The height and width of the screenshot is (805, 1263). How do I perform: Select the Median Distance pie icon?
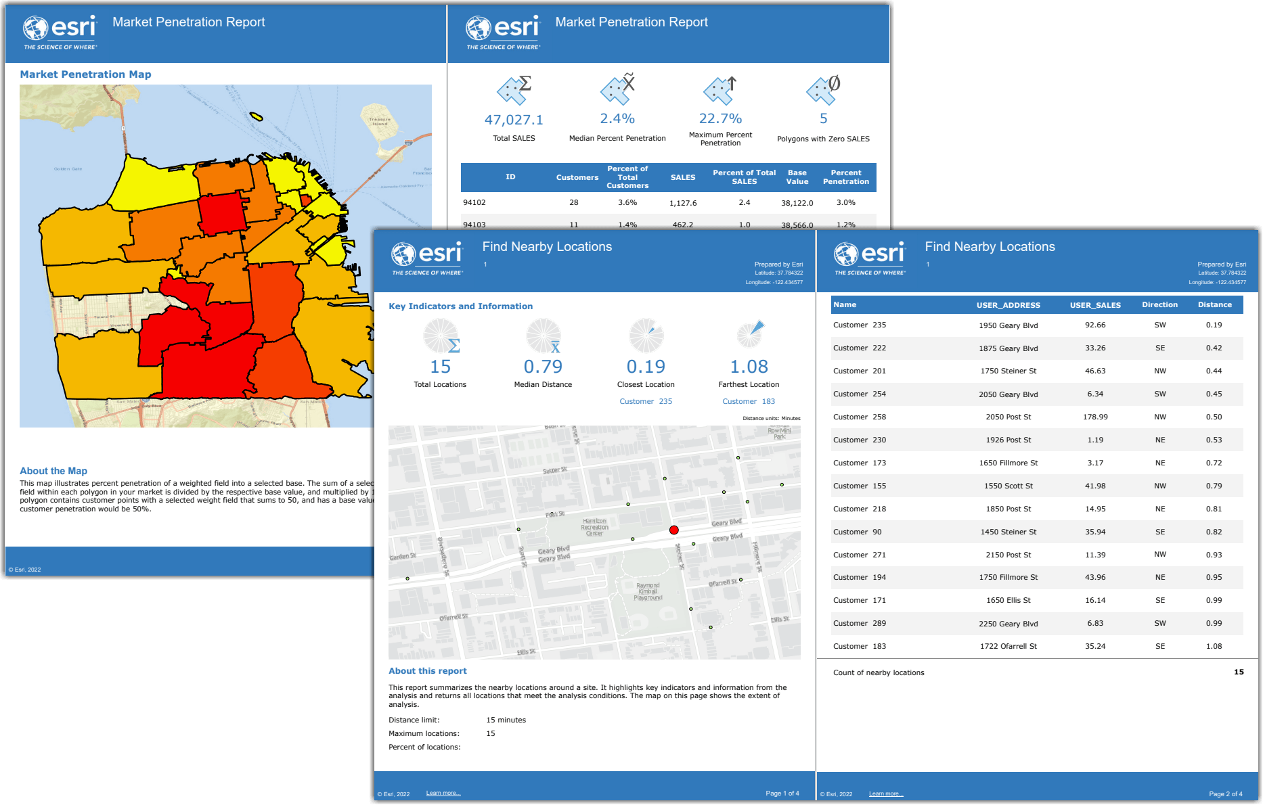(x=543, y=336)
